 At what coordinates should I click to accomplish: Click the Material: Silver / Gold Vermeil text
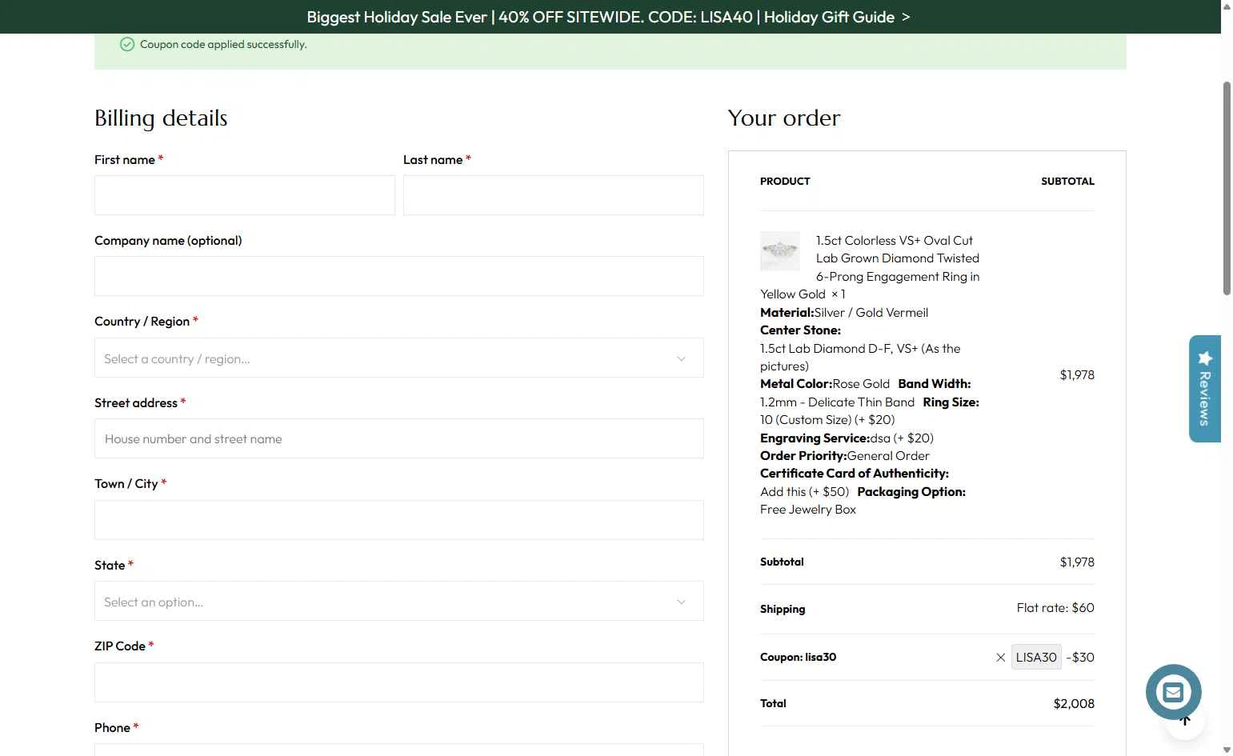click(844, 312)
